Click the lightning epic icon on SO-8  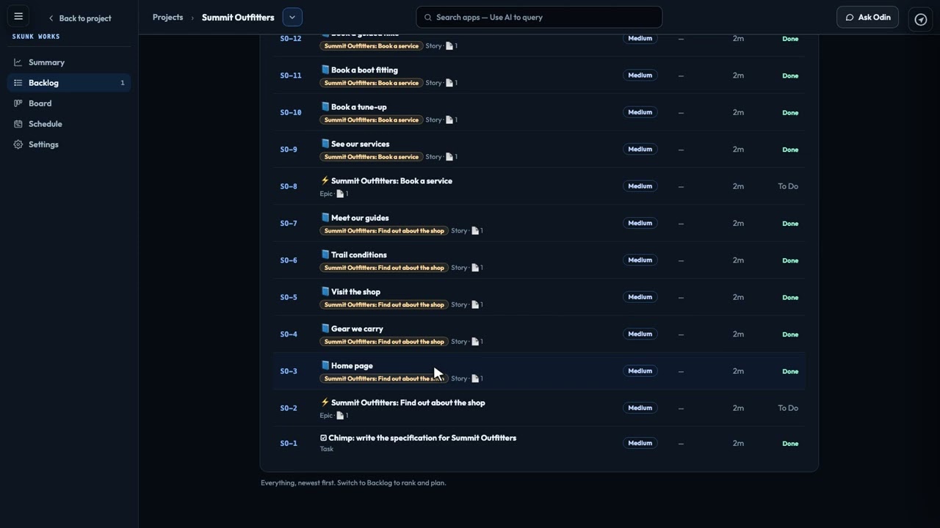click(x=325, y=180)
